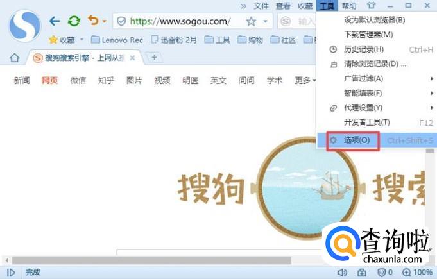
Task: Open the 购物 bookmarks folder
Action: (x=250, y=40)
